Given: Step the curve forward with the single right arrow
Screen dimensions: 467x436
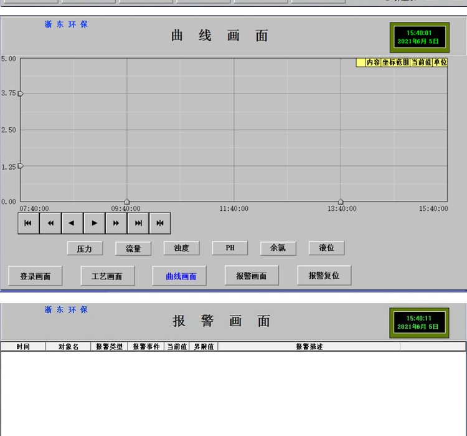Looking at the screenshot, I should pyautogui.click(x=94, y=223).
